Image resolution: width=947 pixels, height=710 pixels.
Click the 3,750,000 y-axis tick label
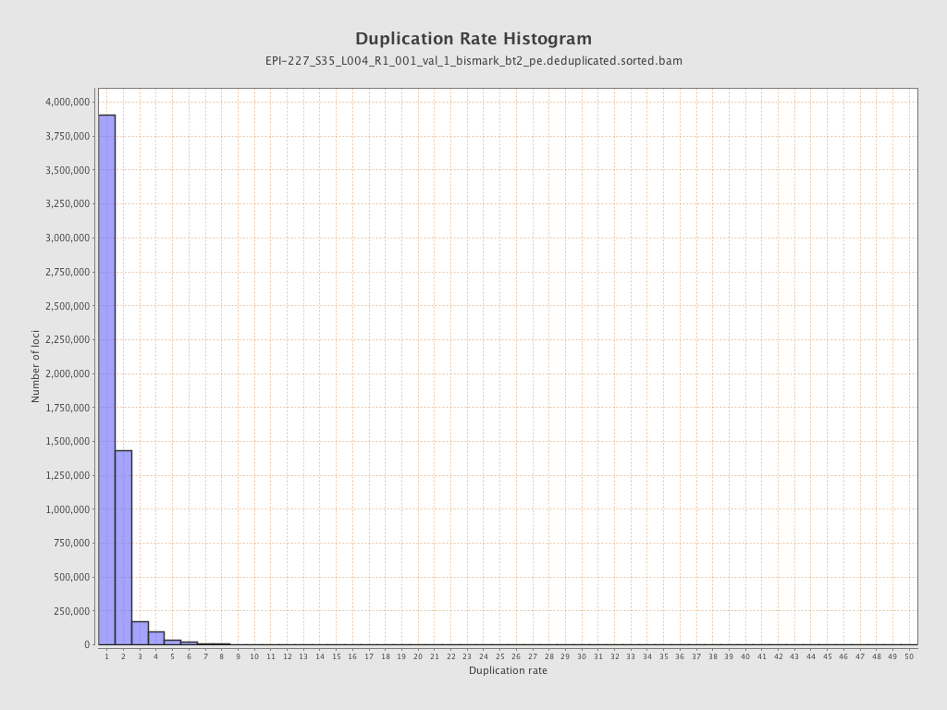point(68,136)
